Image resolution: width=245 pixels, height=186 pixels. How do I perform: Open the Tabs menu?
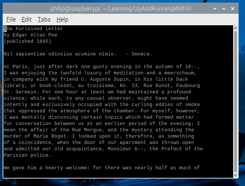[44, 20]
